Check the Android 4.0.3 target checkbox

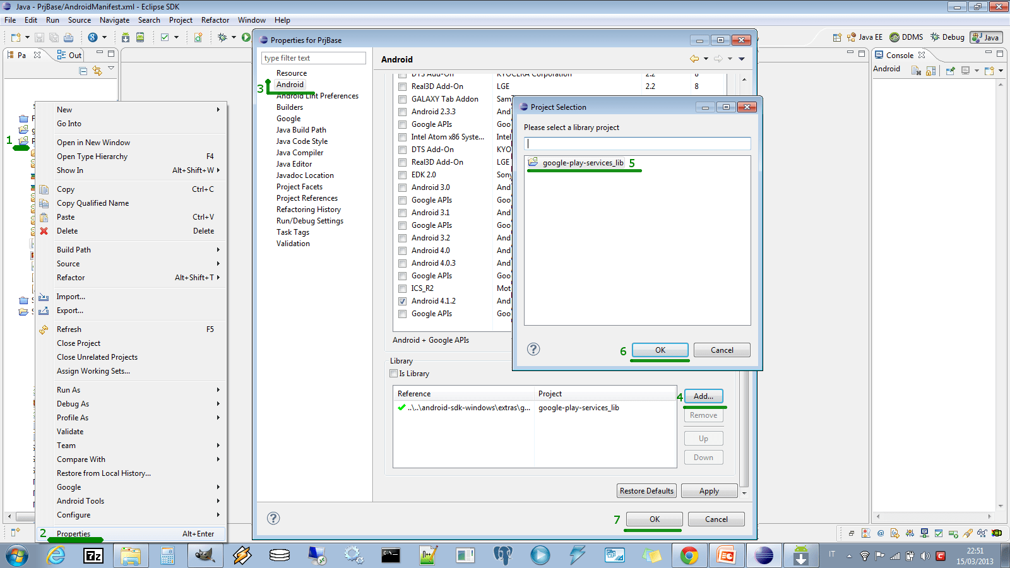[403, 263]
